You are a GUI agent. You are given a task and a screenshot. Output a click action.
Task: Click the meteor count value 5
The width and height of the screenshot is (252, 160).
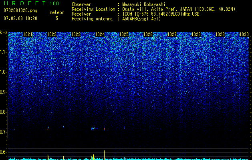coord(57,18)
